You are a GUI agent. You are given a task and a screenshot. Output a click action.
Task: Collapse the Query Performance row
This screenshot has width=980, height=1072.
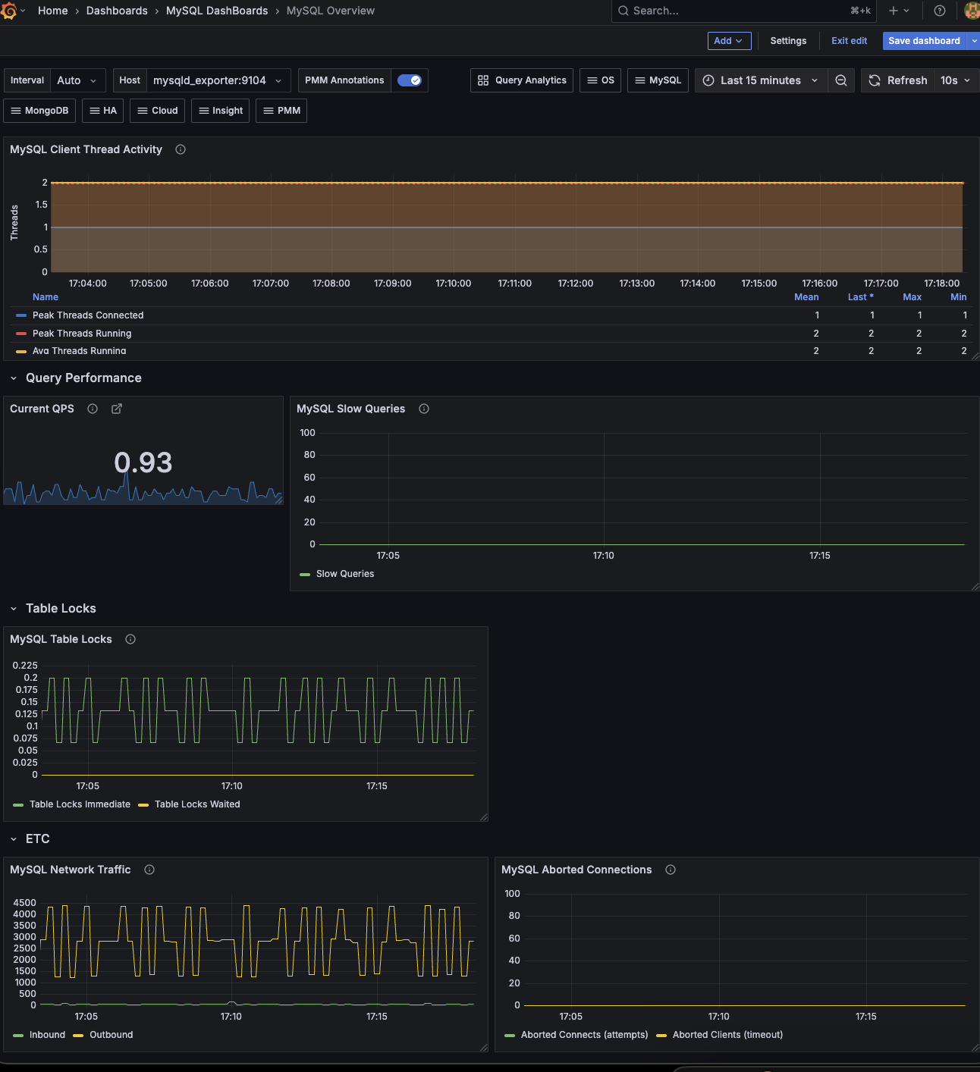14,378
